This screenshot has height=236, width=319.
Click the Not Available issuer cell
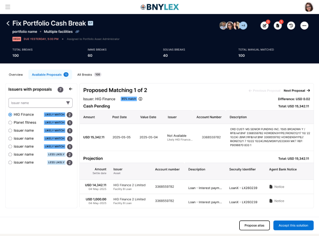pyautogui.click(x=177, y=136)
